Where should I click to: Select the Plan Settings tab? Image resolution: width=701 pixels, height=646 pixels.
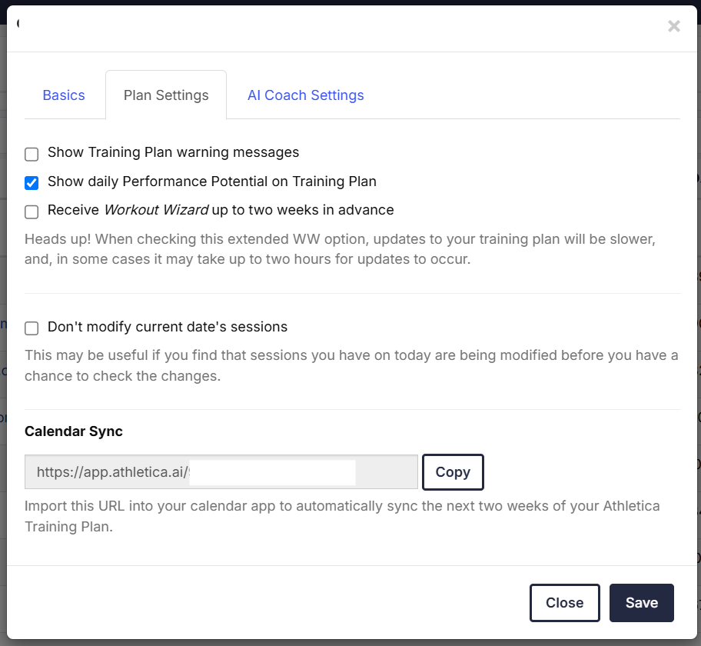166,95
